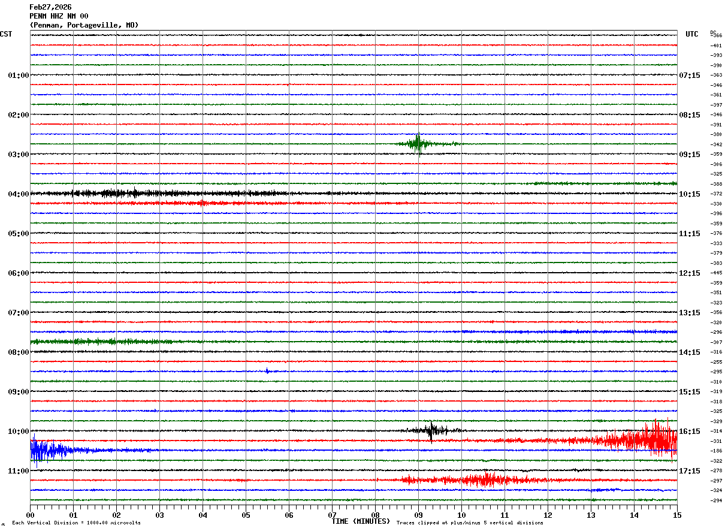
Task: Click the DC offset value -294
Action: pyautogui.click(x=716, y=500)
